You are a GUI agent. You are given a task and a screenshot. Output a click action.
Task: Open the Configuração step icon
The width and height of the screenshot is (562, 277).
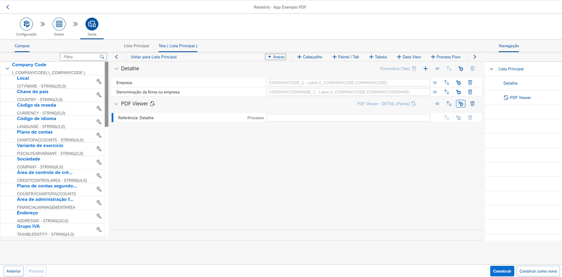click(26, 24)
